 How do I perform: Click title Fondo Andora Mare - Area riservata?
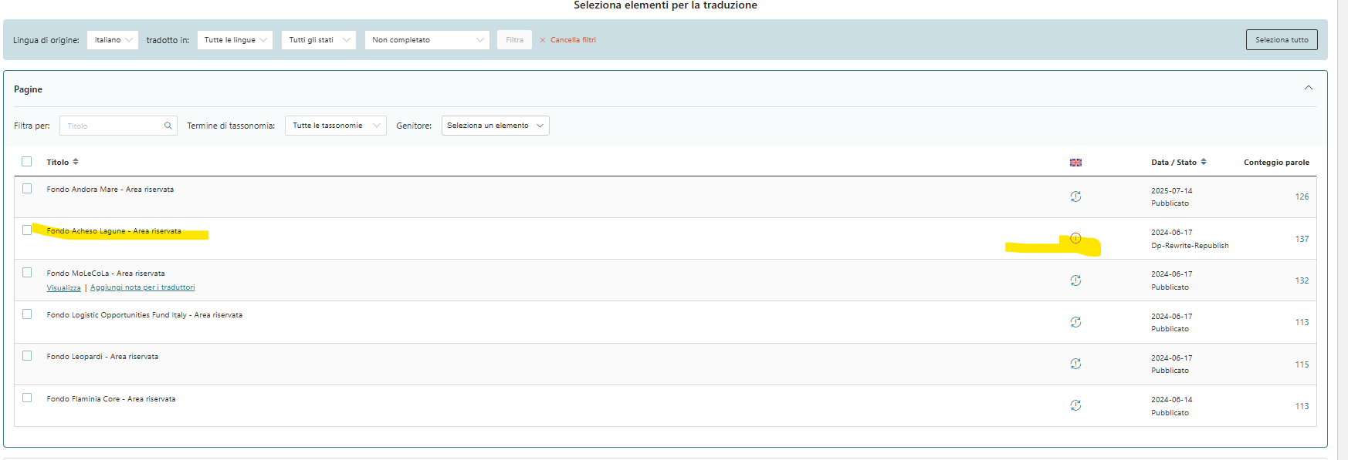[x=110, y=190]
